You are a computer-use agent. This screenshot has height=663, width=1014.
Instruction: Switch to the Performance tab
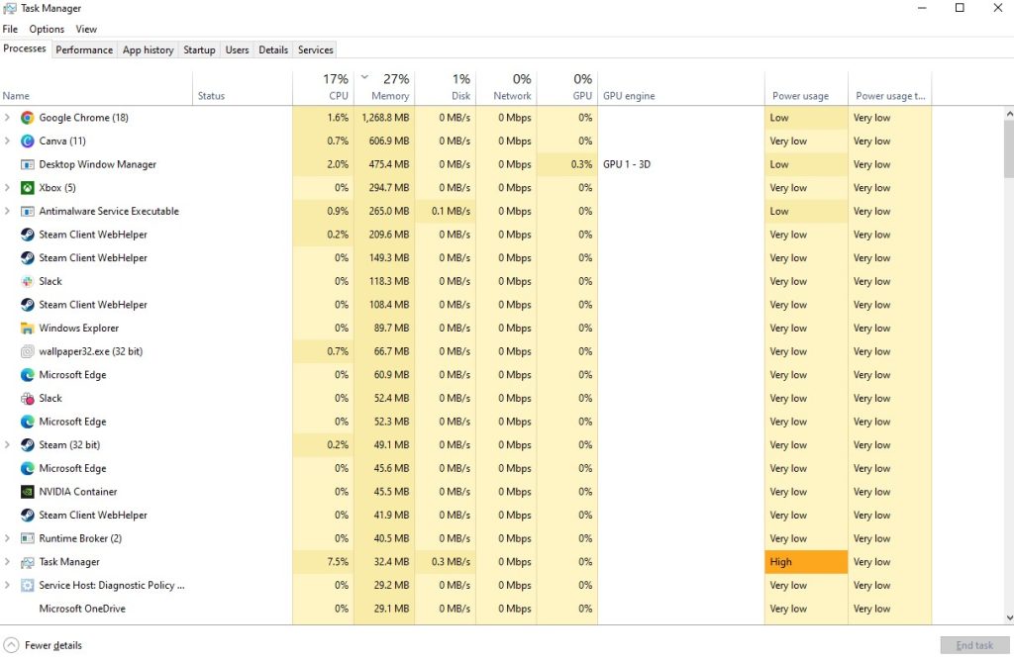point(84,49)
